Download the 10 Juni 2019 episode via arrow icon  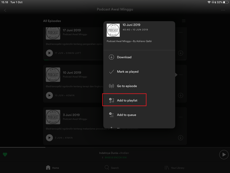[180, 95]
